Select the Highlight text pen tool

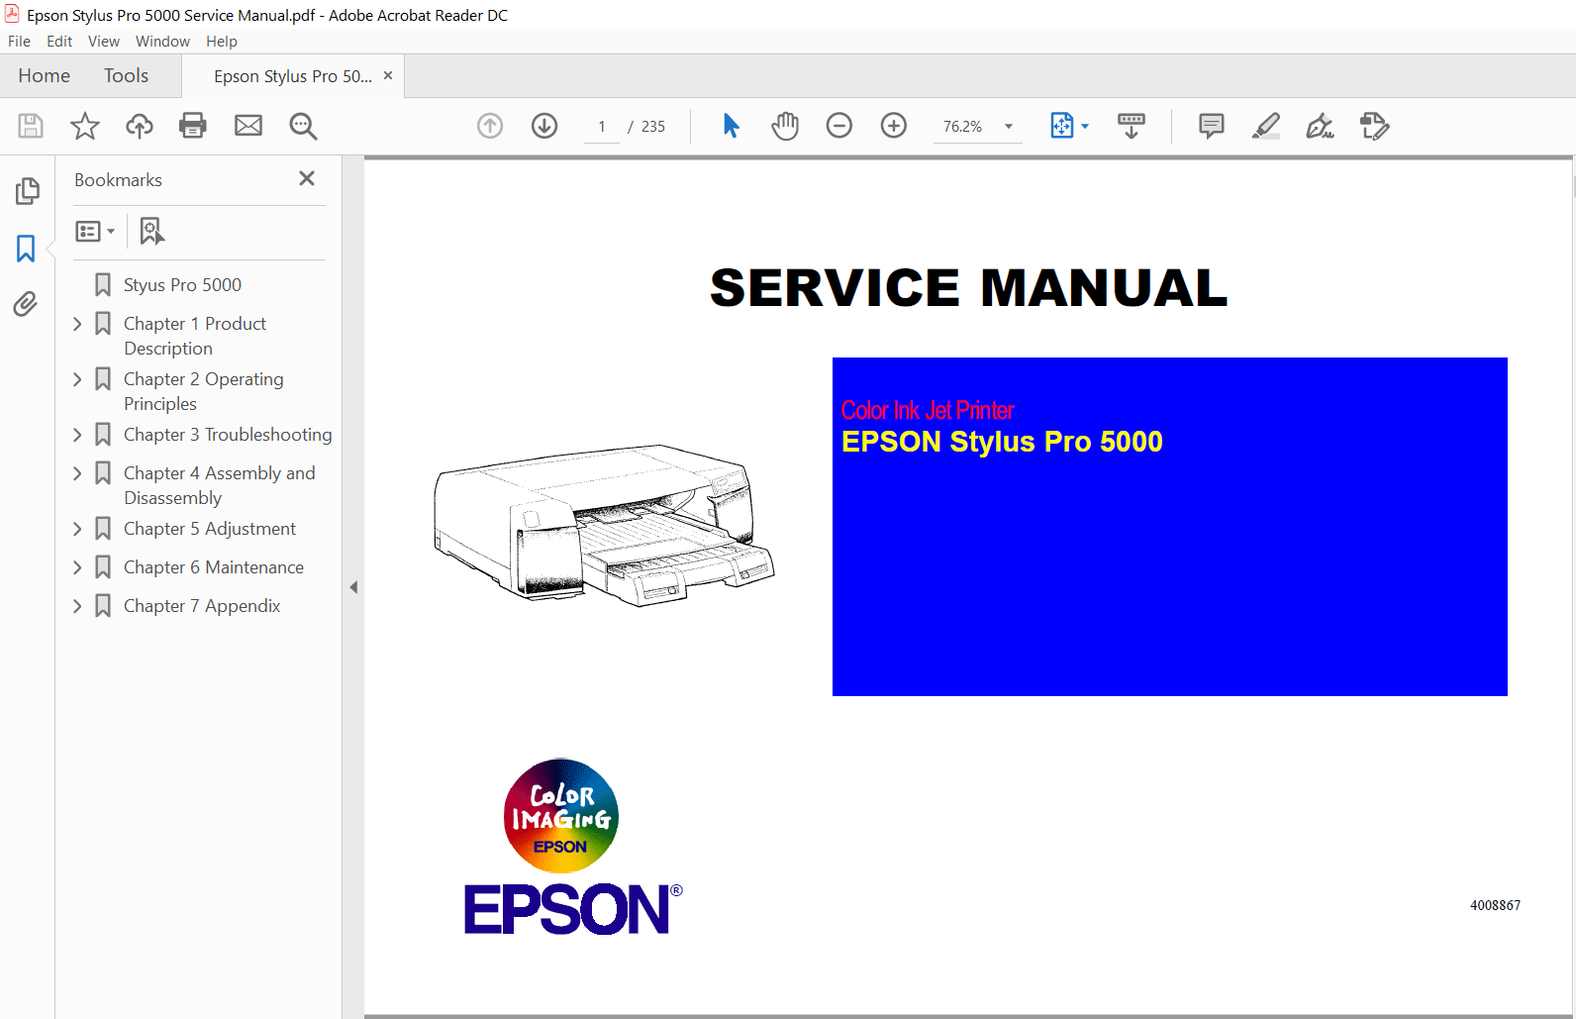[1266, 126]
